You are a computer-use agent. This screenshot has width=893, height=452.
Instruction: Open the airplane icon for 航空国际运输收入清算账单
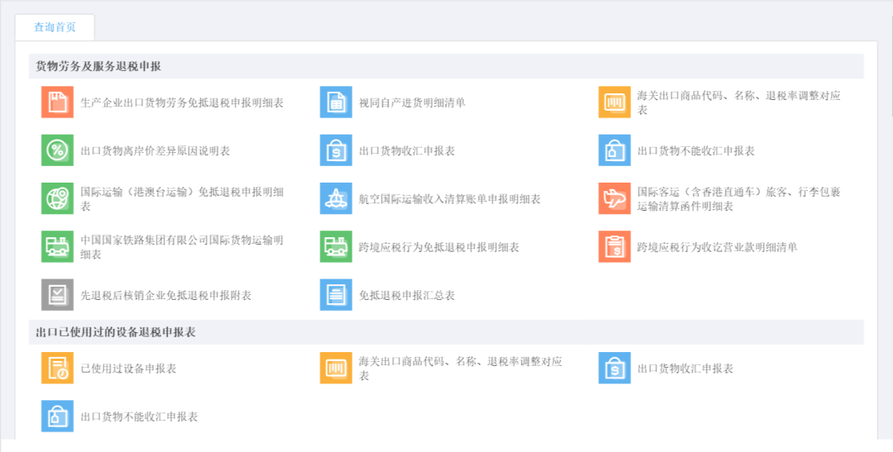pyautogui.click(x=336, y=198)
